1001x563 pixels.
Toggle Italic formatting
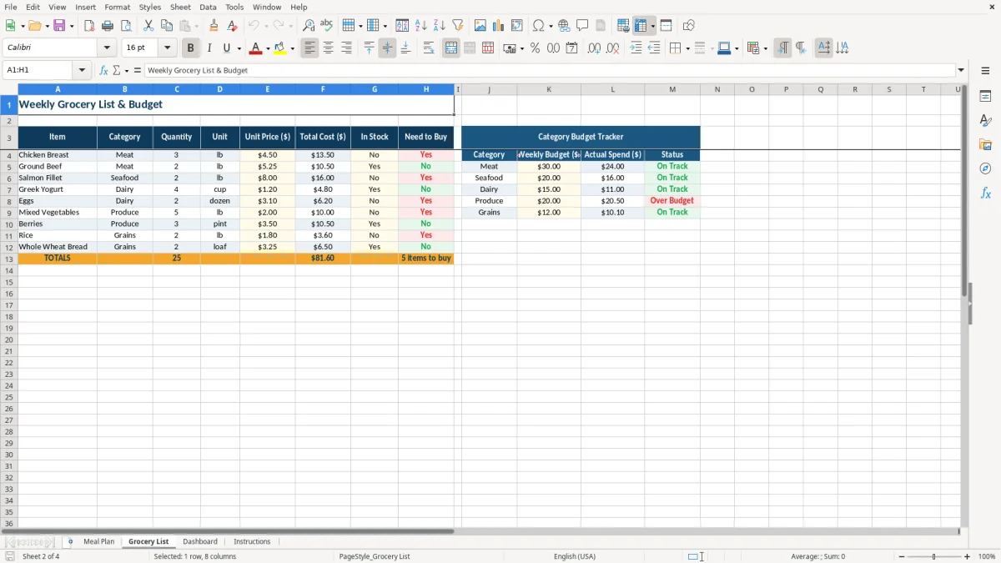[x=209, y=48]
